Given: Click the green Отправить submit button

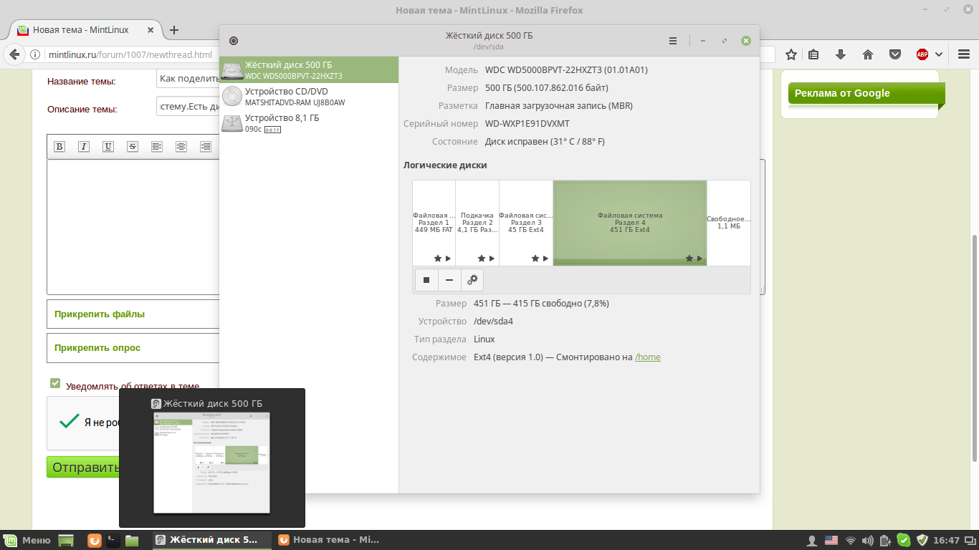Looking at the screenshot, I should [x=83, y=468].
